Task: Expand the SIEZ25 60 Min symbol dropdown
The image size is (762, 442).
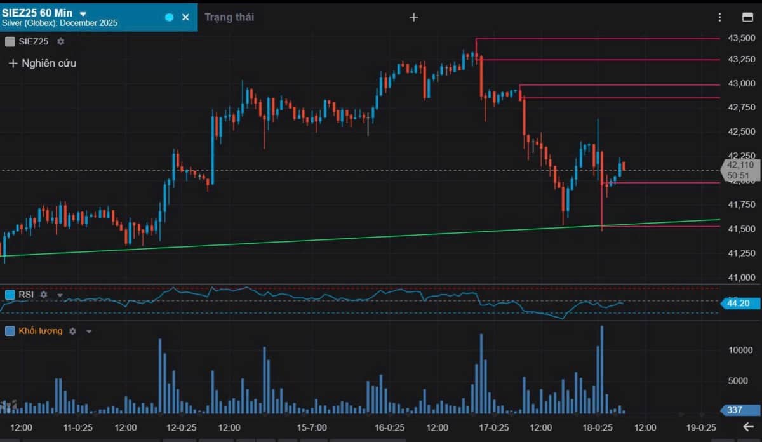Action: tap(83, 13)
